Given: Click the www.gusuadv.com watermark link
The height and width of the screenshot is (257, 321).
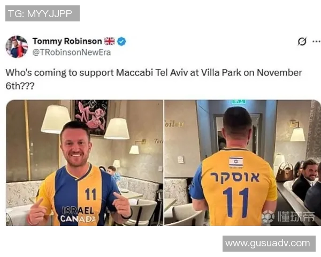Looking at the screenshot, I should [x=269, y=244].
